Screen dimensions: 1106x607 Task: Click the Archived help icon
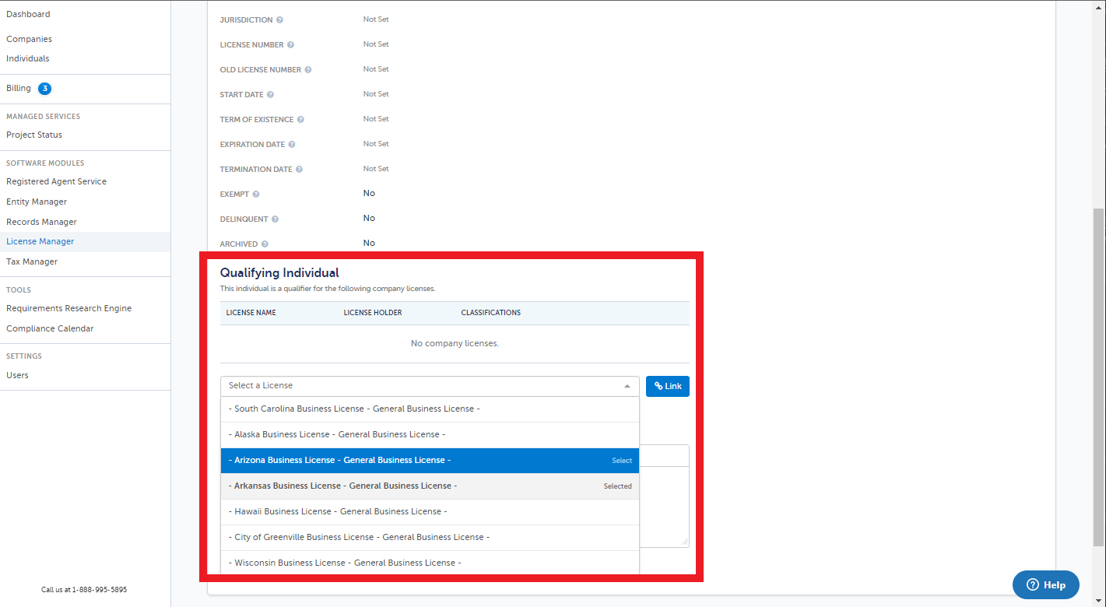[265, 244]
